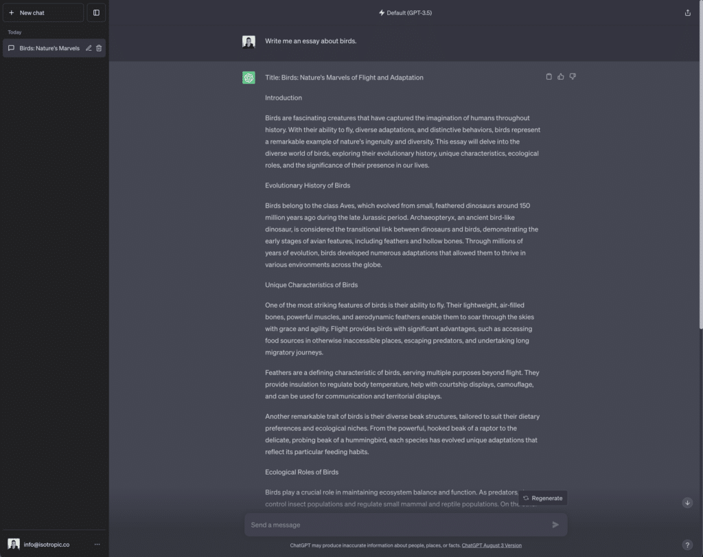
Task: Collapse the sidebar with the panel icon
Action: coord(96,12)
